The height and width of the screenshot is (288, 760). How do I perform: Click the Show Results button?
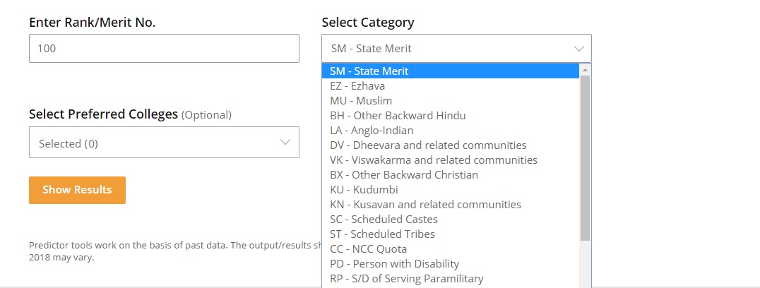click(77, 190)
